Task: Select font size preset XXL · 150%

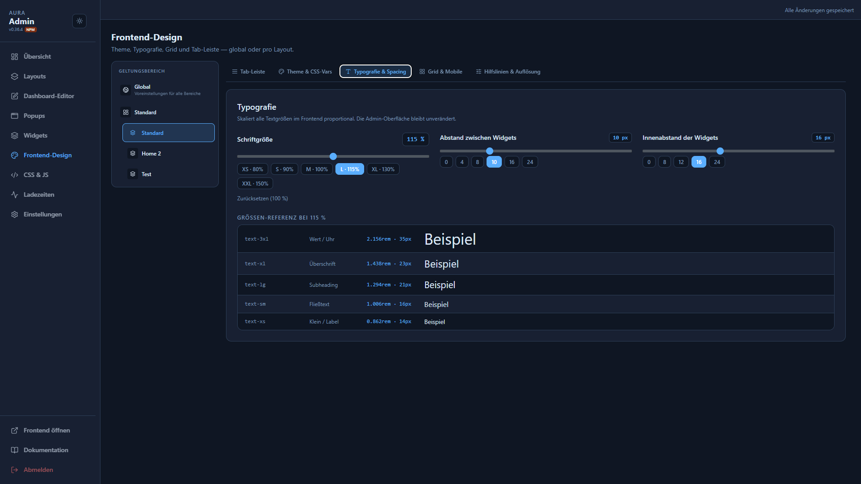Action: tap(255, 183)
